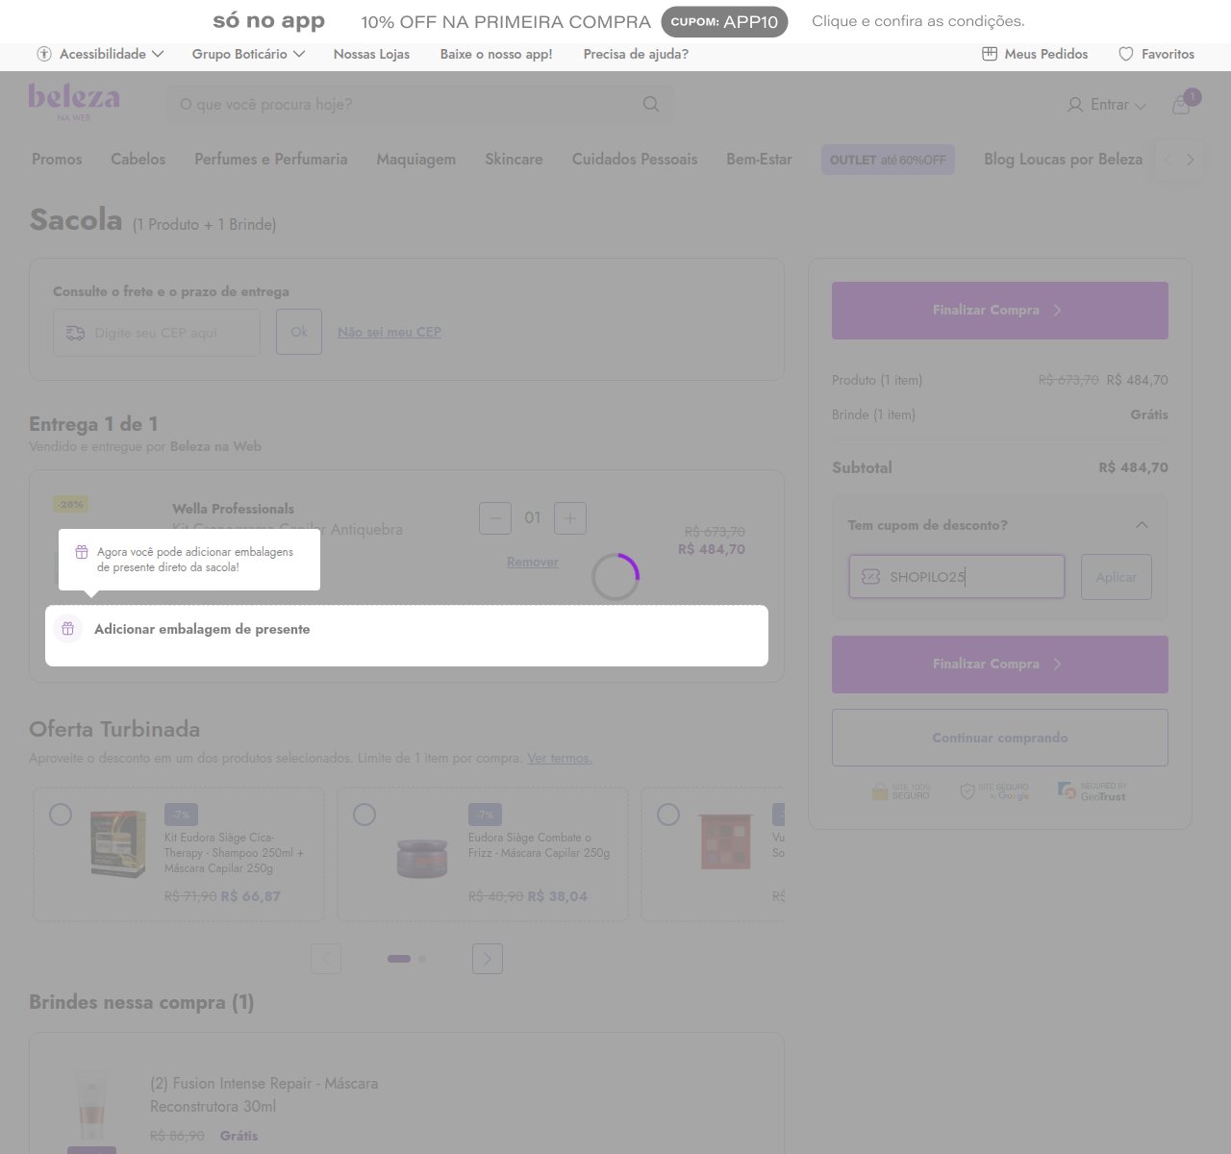
Task: Open the Entrar account dropdown
Action: point(1141,106)
